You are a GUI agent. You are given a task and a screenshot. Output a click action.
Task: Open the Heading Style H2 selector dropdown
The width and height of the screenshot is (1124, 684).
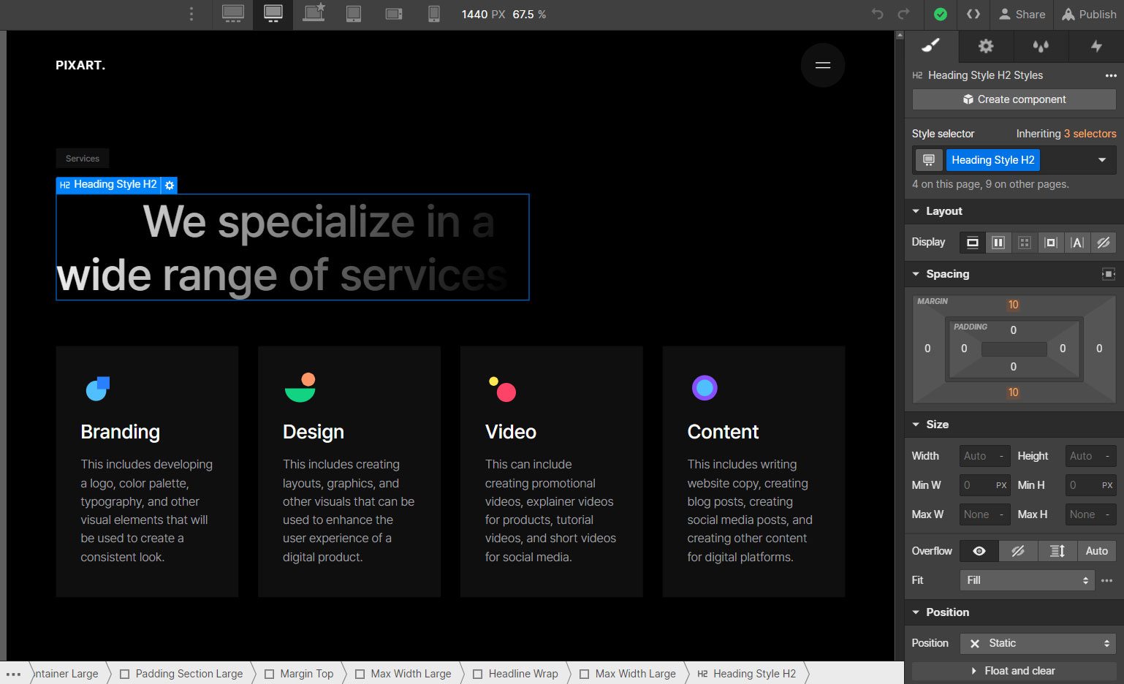[1101, 159]
